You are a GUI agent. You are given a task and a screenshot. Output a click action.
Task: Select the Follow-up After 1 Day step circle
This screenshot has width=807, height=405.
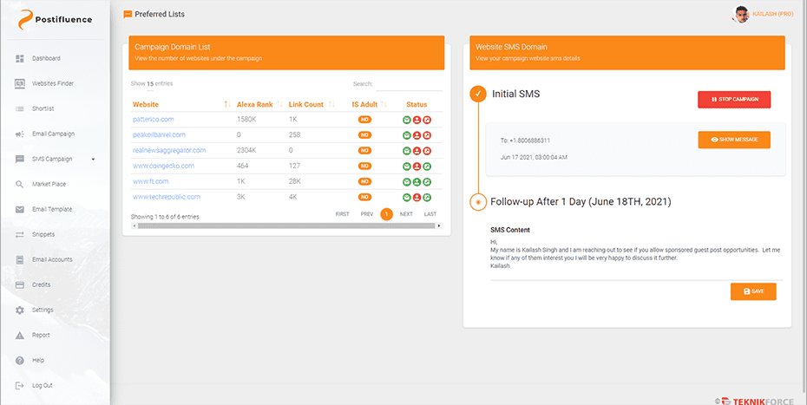pyautogui.click(x=477, y=202)
